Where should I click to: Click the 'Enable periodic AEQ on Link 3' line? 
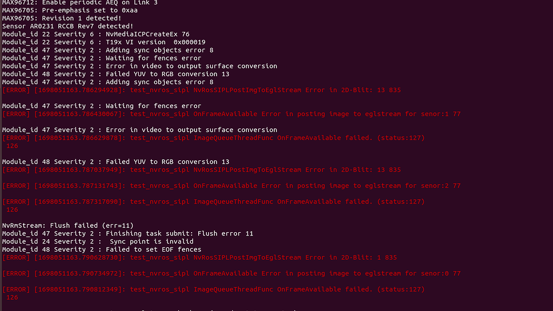pos(80,3)
